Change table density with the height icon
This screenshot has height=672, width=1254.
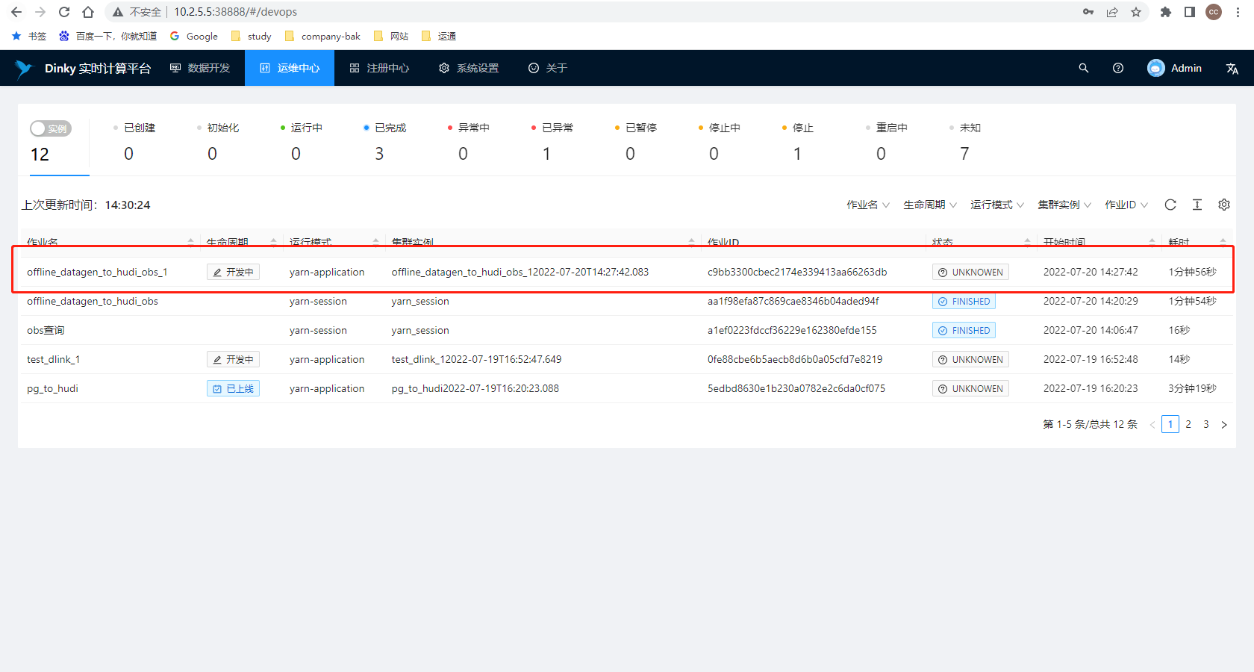point(1197,205)
